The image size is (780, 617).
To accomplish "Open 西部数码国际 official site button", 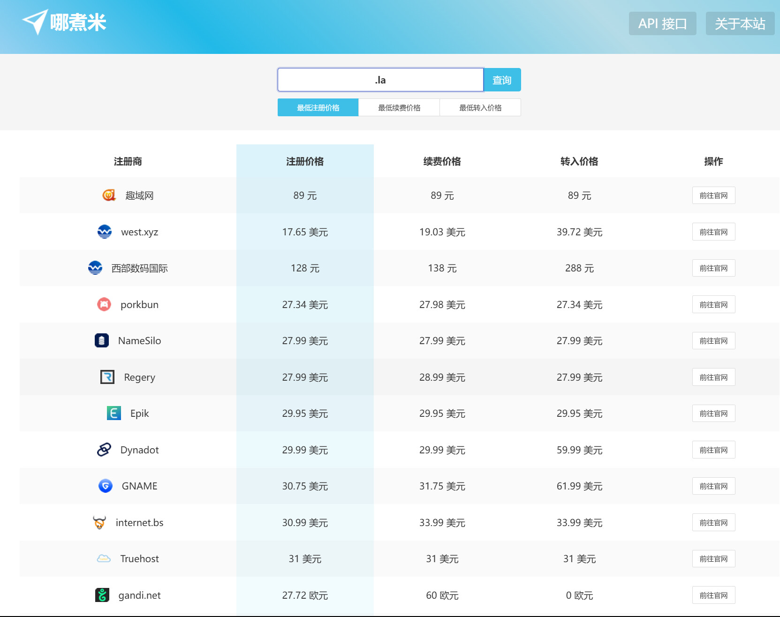I will pos(713,268).
